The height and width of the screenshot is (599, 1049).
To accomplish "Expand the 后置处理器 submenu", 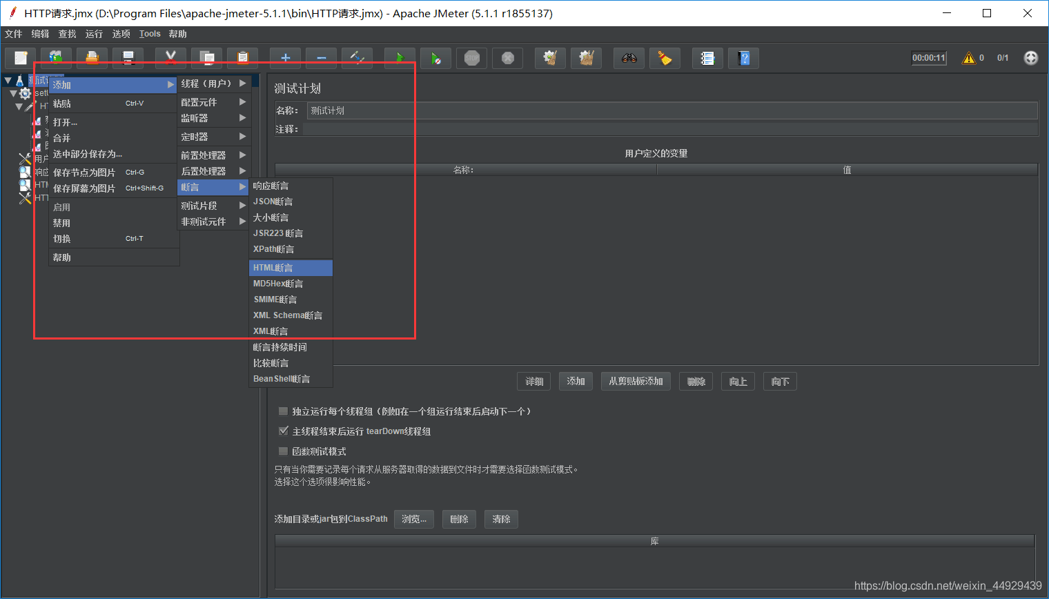I will pos(214,171).
